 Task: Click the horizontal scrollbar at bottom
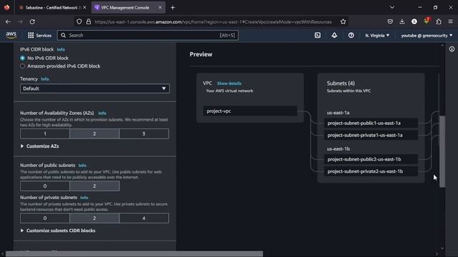tap(135, 254)
